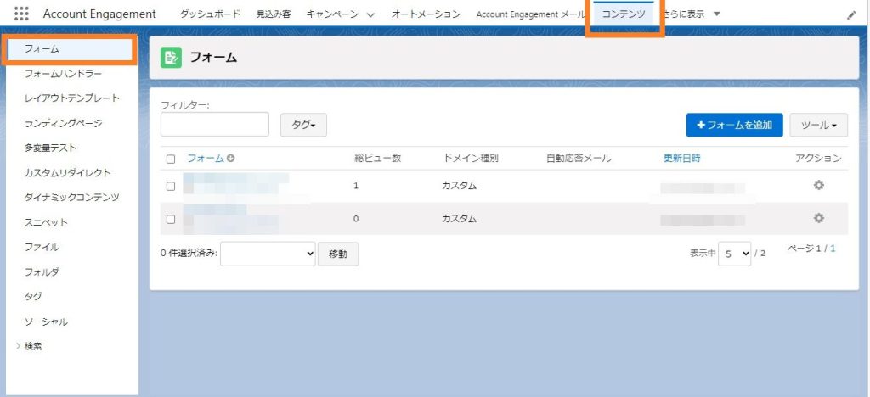Select the コンテンツ tab

pos(624,14)
